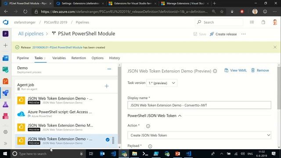Click View YAML button
281x158 pixels.
(235, 70)
